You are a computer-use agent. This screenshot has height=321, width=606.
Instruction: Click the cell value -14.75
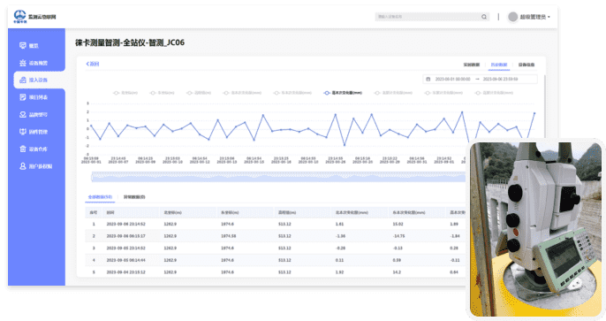point(399,236)
